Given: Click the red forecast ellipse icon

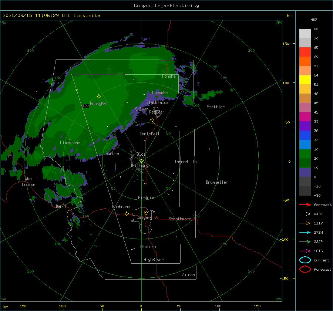Looking at the screenshot, I should tap(305, 269).
